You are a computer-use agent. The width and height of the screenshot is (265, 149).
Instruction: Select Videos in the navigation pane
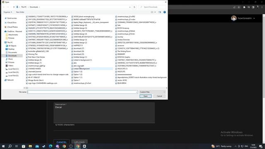11,65
